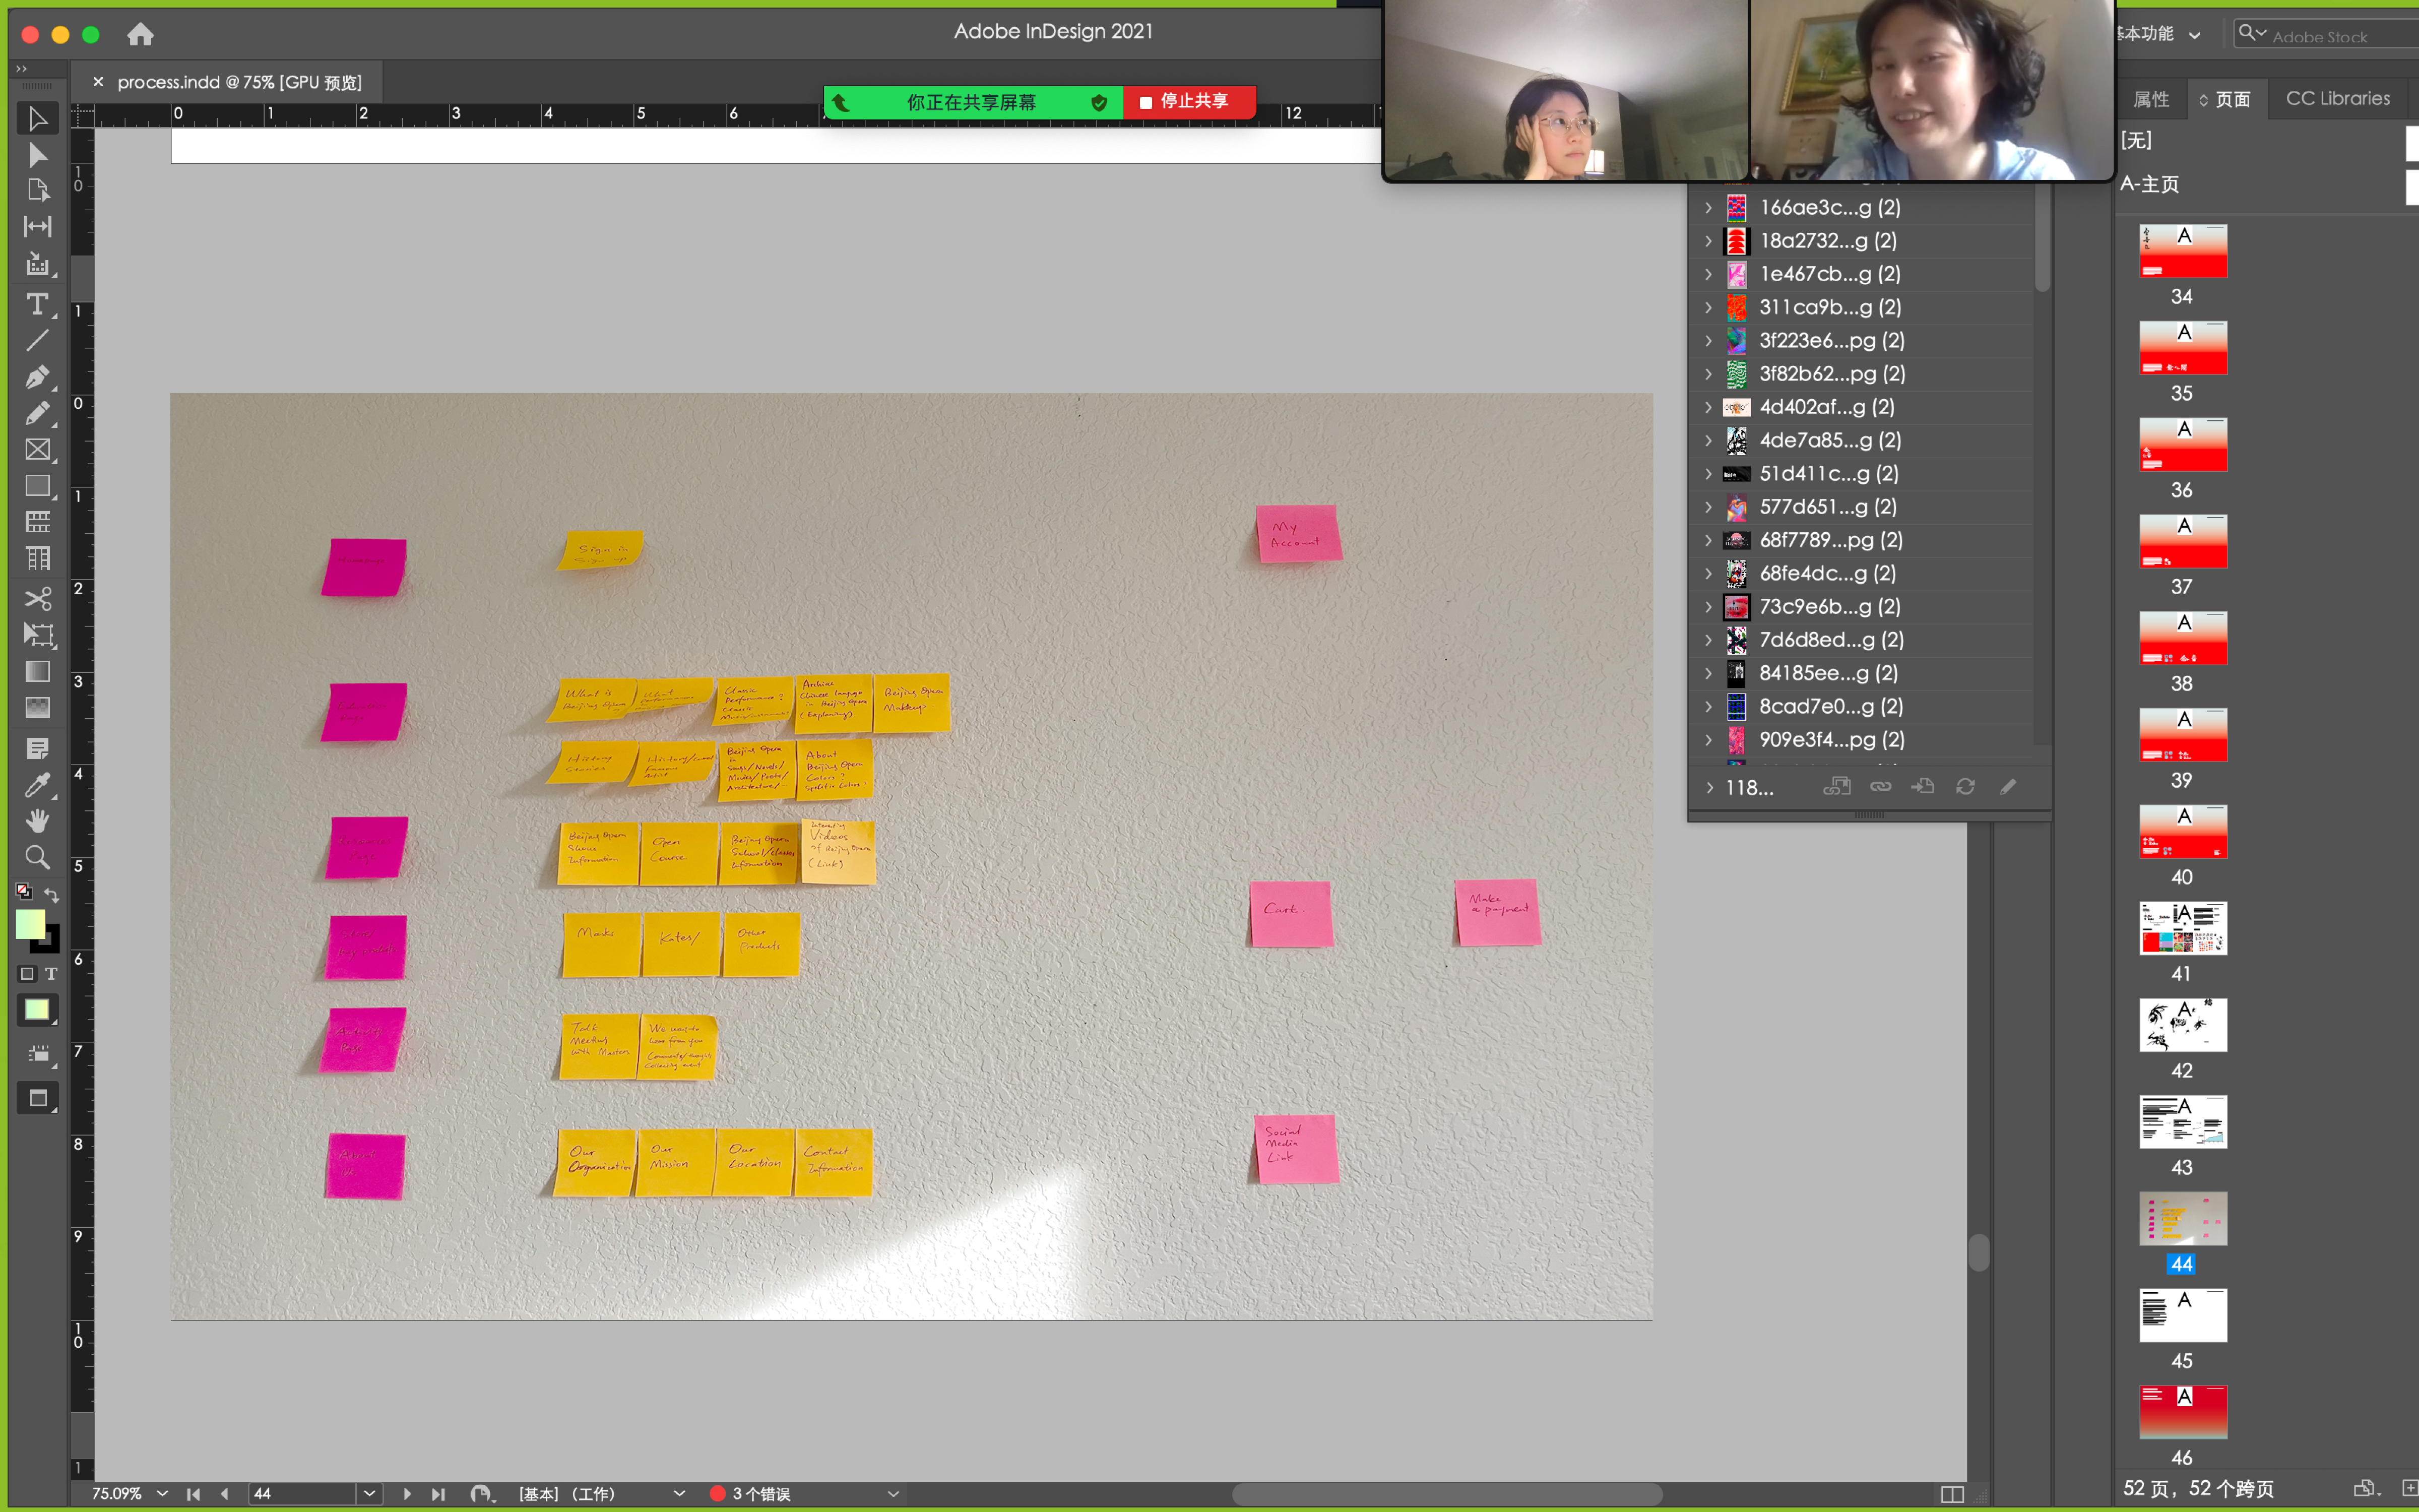2419x1512 pixels.
Task: Swap fill and stroke arrows
Action: (52, 895)
